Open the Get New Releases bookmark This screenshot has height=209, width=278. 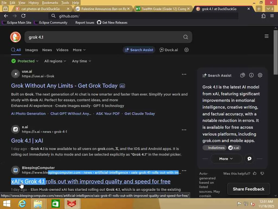[112, 23]
